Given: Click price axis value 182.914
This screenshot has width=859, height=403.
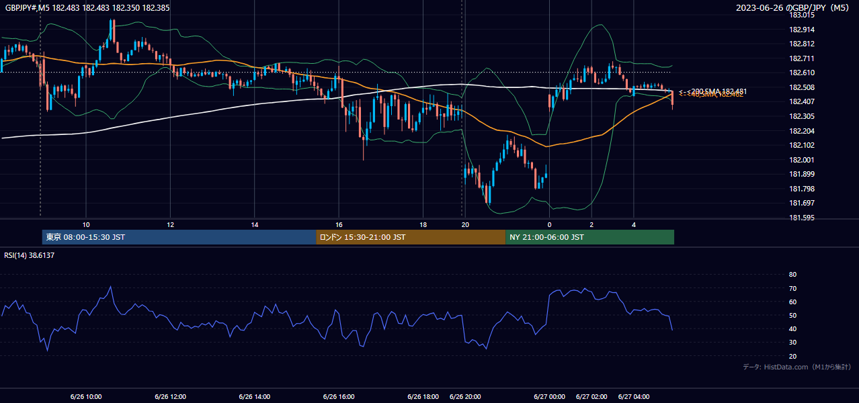Looking at the screenshot, I should pyautogui.click(x=802, y=30).
